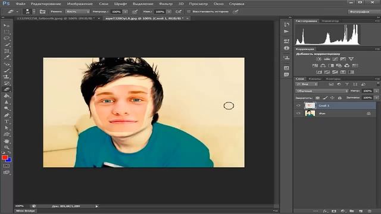Select the Shape tool
The image size is (381, 214).
[x=7, y=134]
